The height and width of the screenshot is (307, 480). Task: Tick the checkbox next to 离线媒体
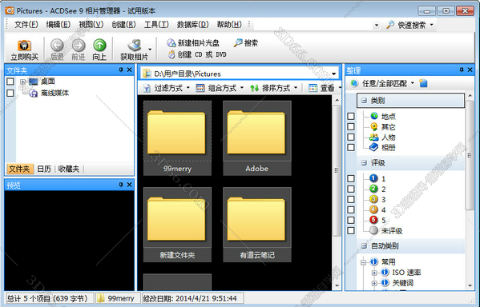coord(10,93)
